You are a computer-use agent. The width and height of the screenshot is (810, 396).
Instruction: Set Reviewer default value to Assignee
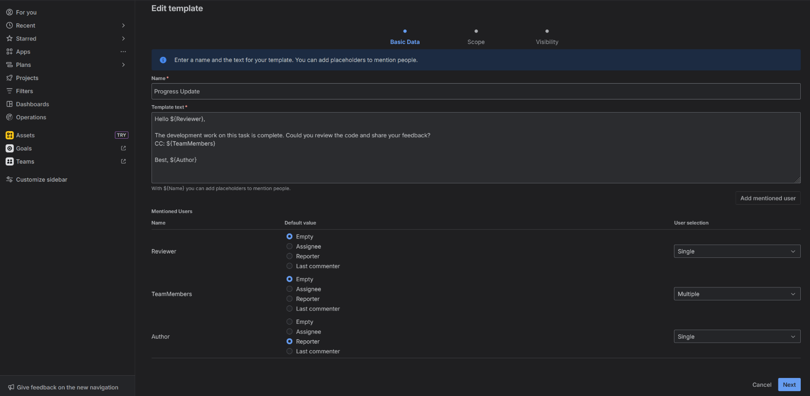[289, 246]
